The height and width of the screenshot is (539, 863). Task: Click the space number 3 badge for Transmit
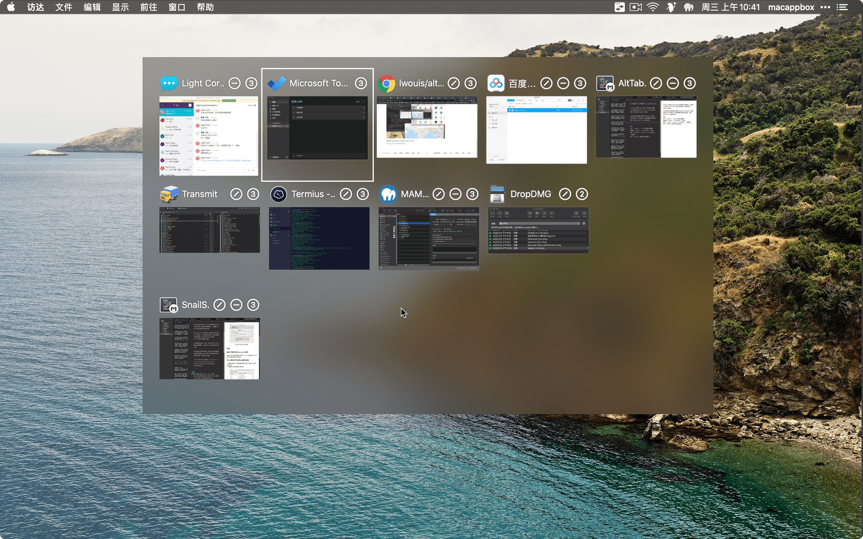click(253, 194)
